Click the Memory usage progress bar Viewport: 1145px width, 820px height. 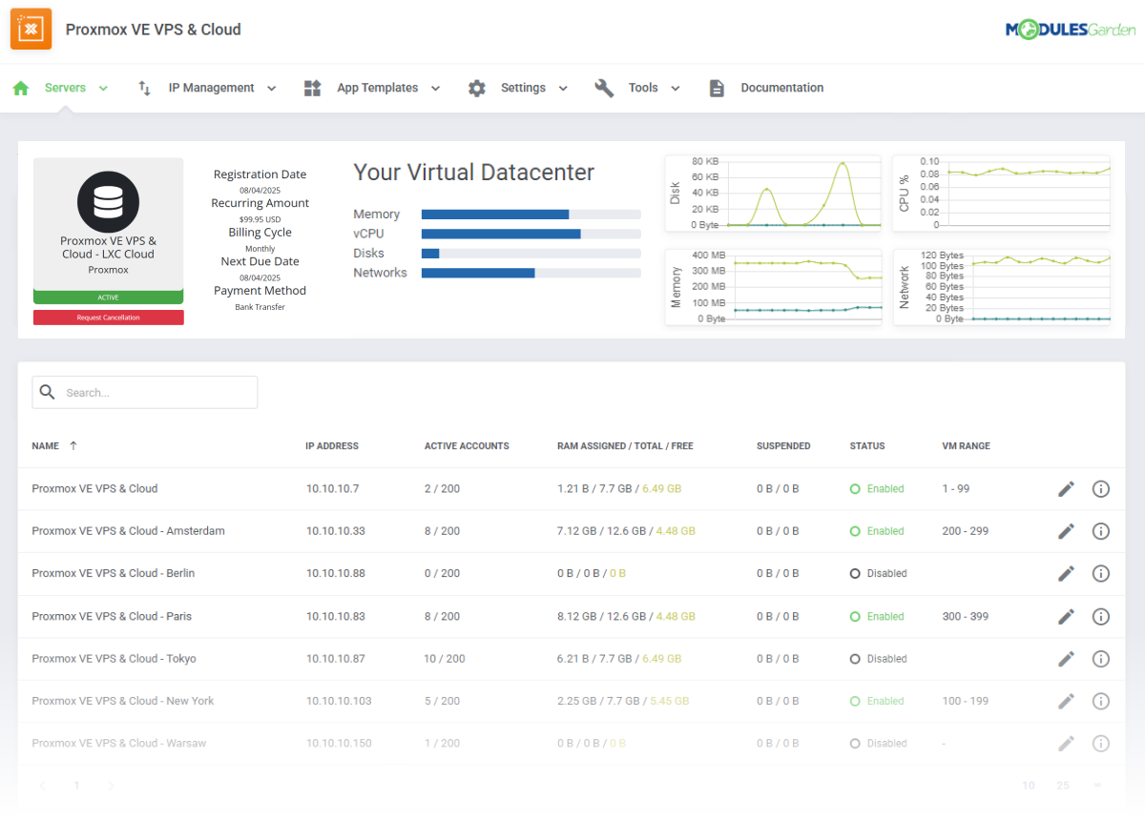531,215
